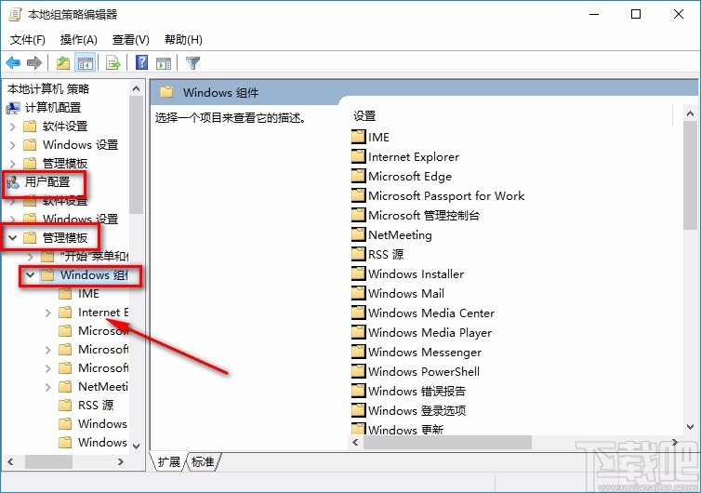Expand the "开始"菜单 tree node
The height and width of the screenshot is (493, 701).
pos(31,257)
